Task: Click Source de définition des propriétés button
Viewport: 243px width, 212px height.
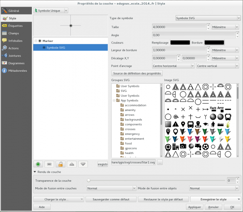Action: pos(137,73)
